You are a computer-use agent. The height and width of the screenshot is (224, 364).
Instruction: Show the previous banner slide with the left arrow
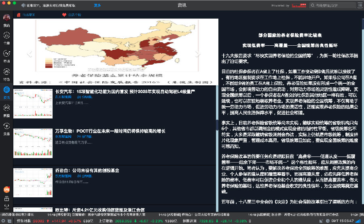pyautogui.click(x=30, y=54)
